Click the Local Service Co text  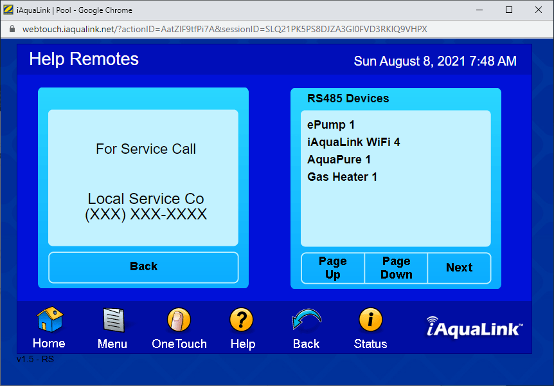tap(146, 199)
